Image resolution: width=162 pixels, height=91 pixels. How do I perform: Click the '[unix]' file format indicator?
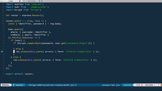tap(127, 85)
